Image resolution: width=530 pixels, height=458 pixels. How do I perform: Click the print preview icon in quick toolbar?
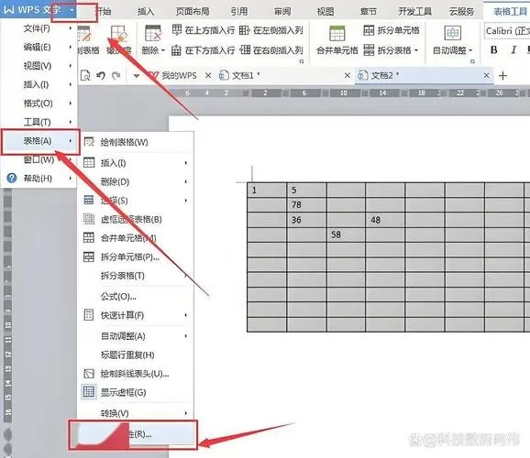coord(85,76)
